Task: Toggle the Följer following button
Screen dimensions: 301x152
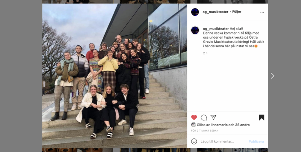Action: [x=237, y=12]
